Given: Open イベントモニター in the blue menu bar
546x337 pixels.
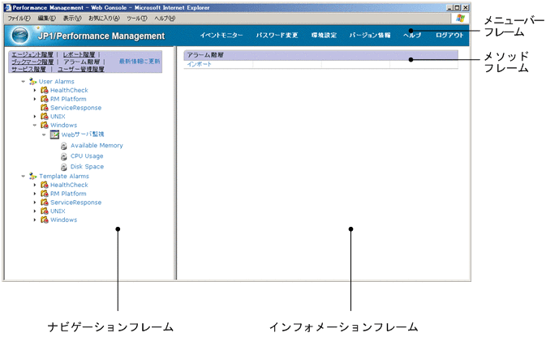Looking at the screenshot, I should [x=221, y=35].
